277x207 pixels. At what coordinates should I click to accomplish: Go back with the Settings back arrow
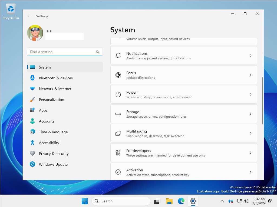[x=29, y=16]
